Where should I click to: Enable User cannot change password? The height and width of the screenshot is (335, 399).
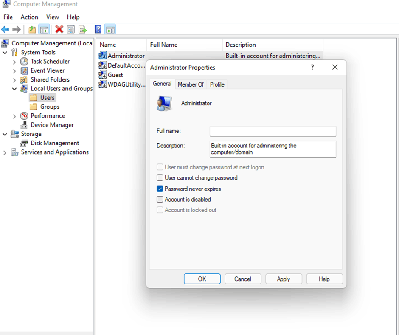tap(160, 177)
